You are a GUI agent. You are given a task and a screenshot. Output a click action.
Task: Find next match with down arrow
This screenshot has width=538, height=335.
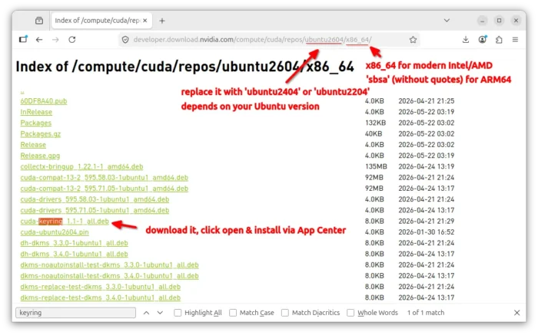tap(160, 313)
